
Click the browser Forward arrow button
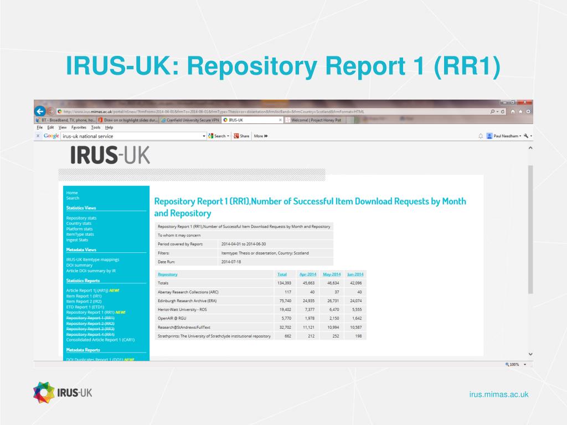(x=50, y=111)
